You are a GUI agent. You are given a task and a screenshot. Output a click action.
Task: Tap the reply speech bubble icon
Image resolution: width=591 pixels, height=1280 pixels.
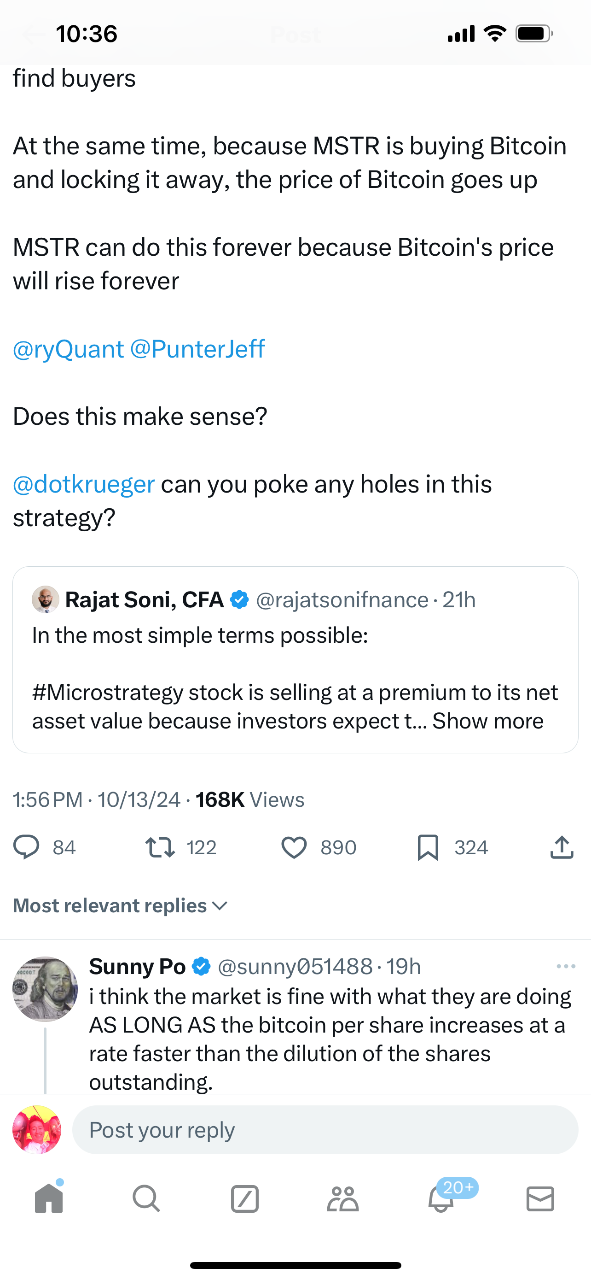pos(26,847)
